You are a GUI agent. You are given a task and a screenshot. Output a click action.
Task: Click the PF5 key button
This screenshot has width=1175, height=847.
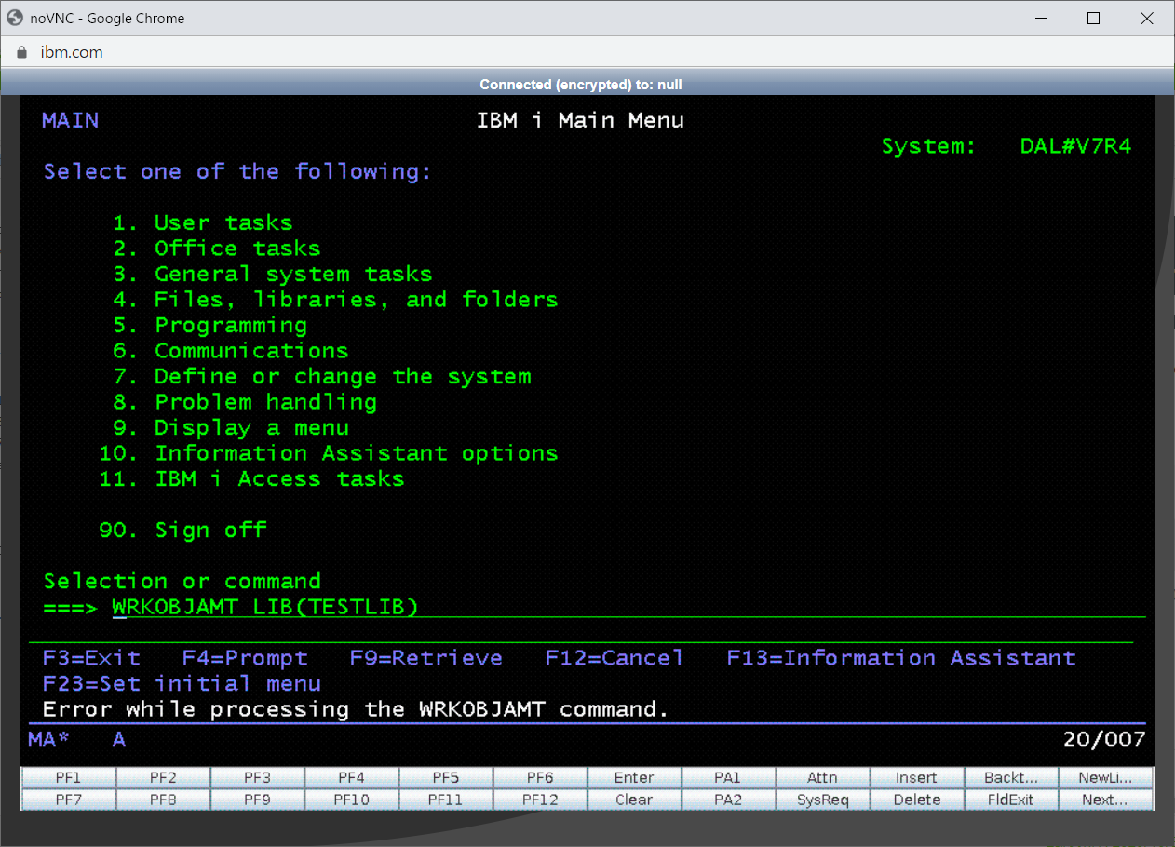tap(446, 777)
